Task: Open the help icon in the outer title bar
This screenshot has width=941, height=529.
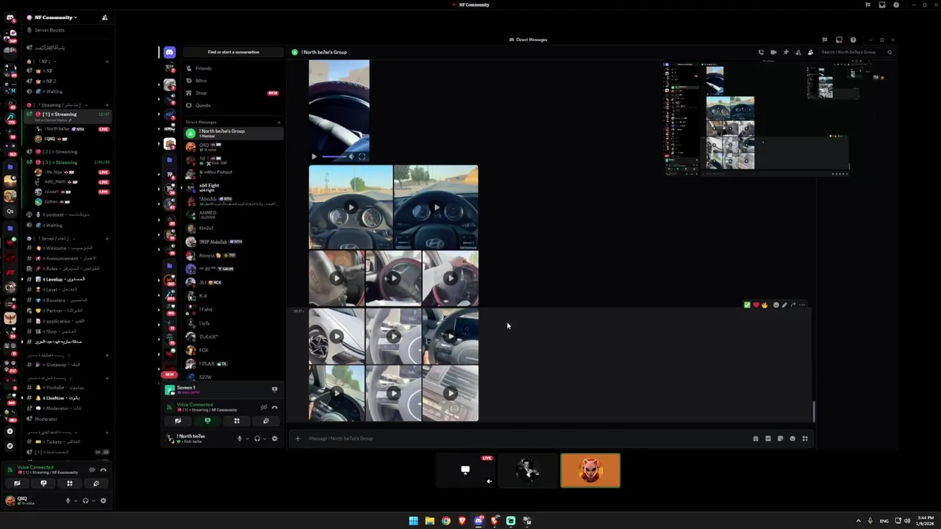Action: pyautogui.click(x=896, y=4)
